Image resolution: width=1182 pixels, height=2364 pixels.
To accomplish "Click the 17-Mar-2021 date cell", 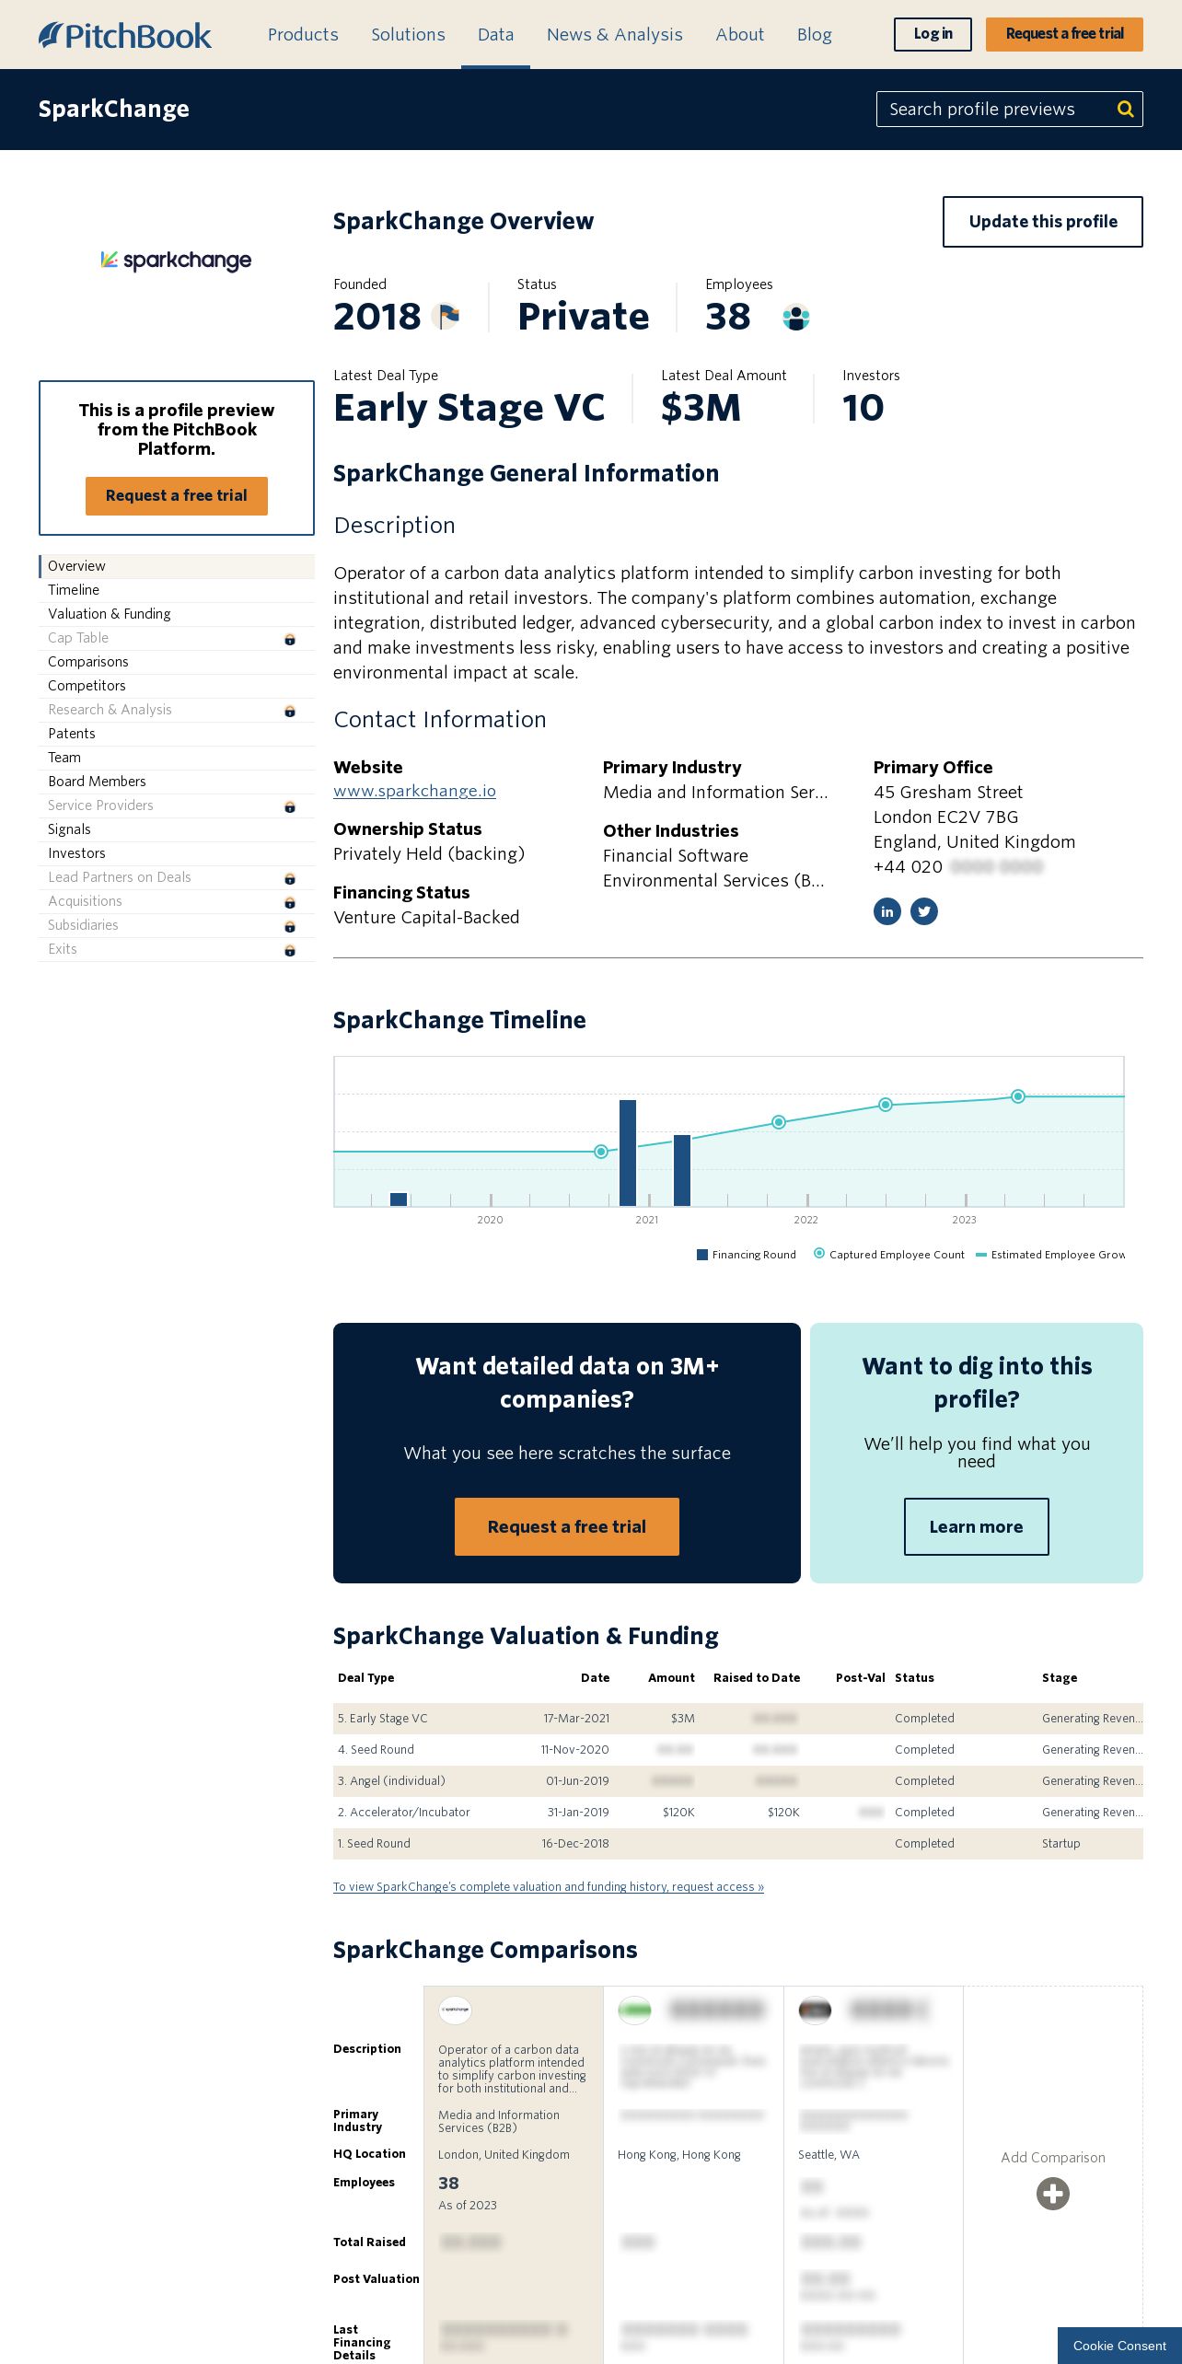I will pos(576,1719).
